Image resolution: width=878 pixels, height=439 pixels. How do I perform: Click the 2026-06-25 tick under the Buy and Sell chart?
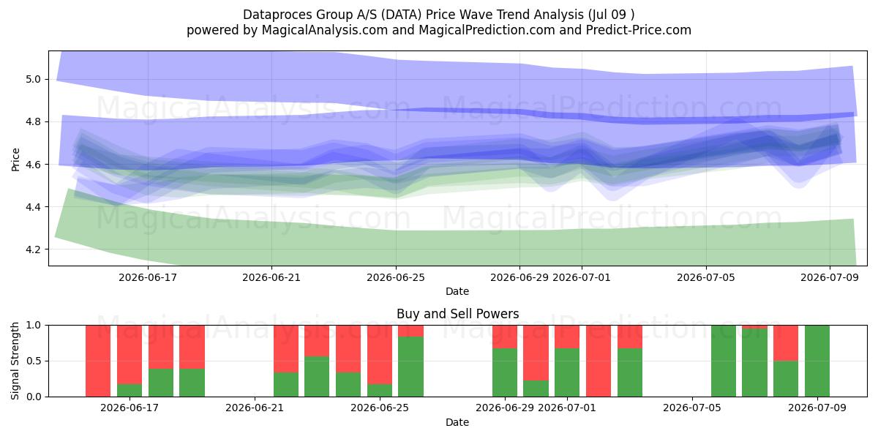[x=380, y=408]
